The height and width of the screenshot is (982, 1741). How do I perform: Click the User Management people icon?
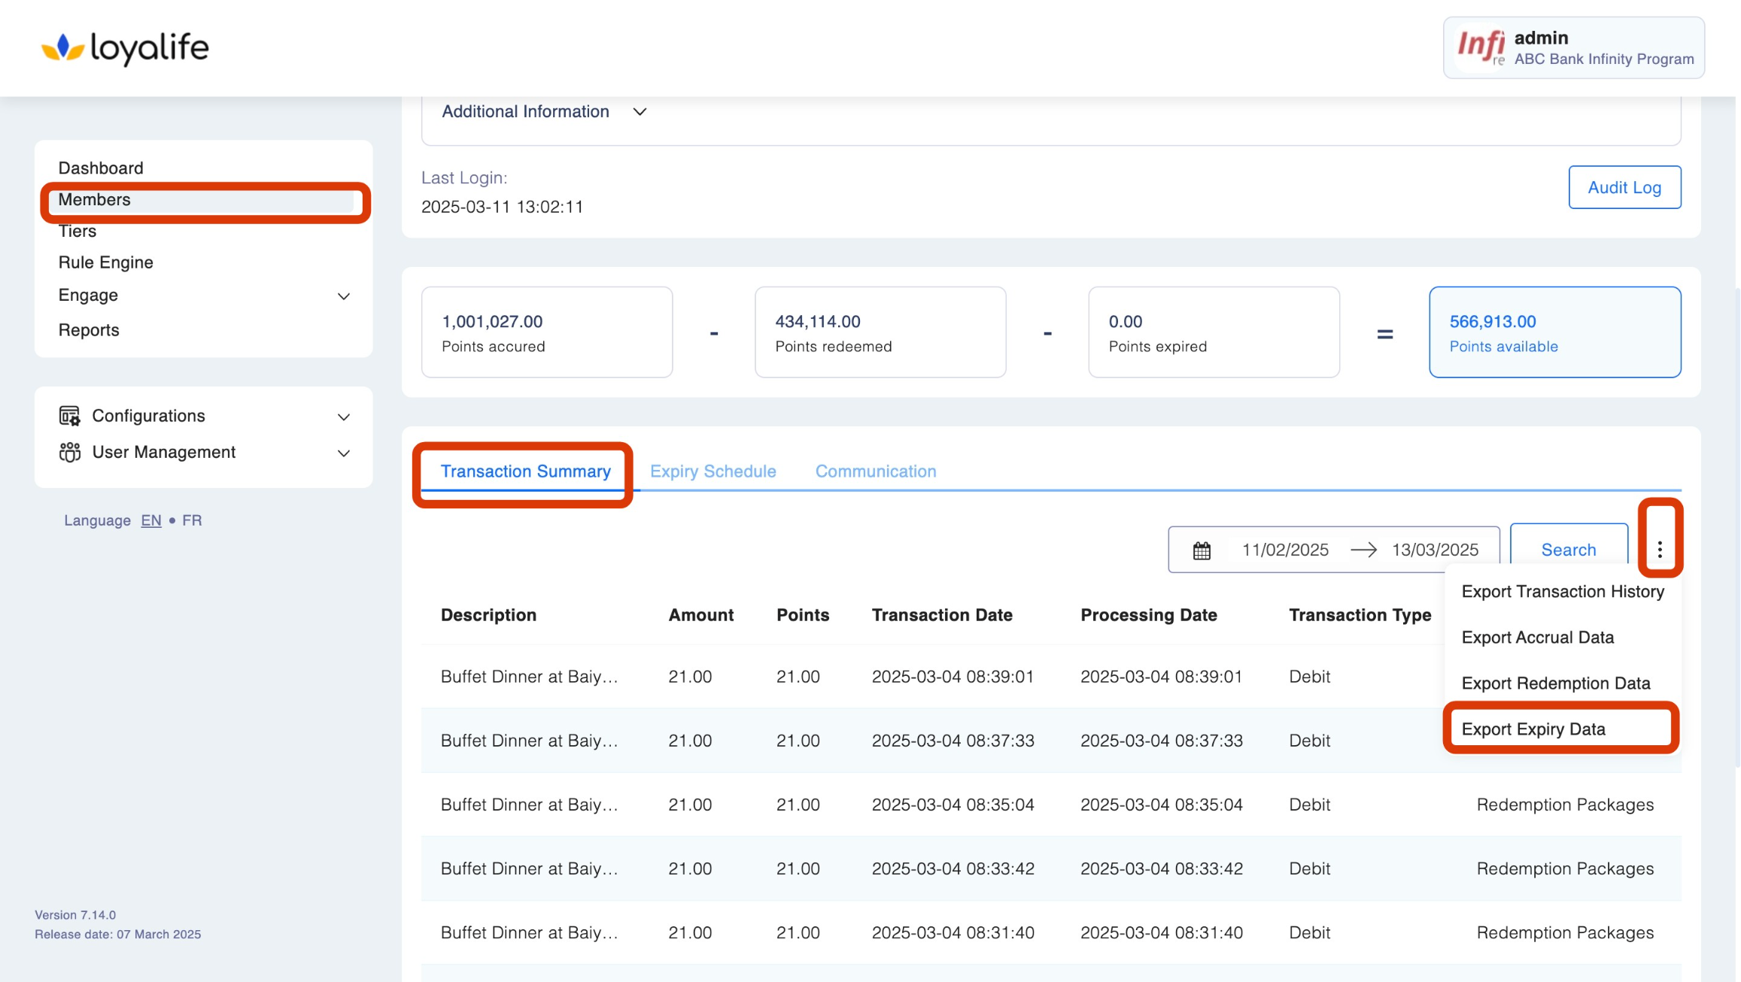point(69,452)
